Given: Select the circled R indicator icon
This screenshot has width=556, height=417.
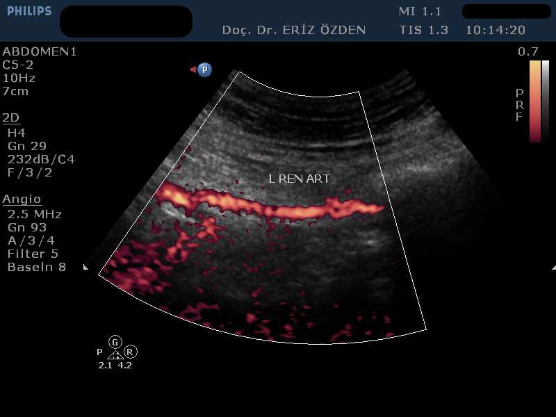Looking at the screenshot, I should click(131, 352).
